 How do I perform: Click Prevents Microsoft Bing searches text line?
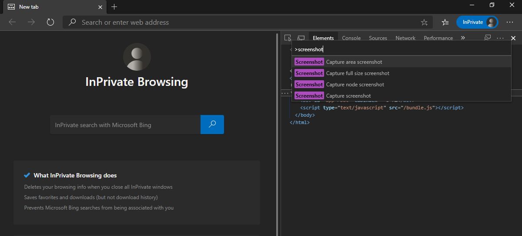(99, 208)
